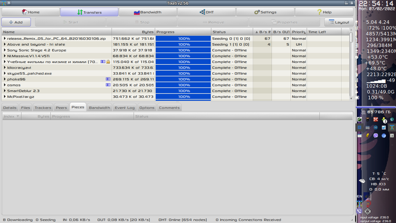396x223 pixels.
Task: Sort transfers by the Status column
Action: [232, 32]
